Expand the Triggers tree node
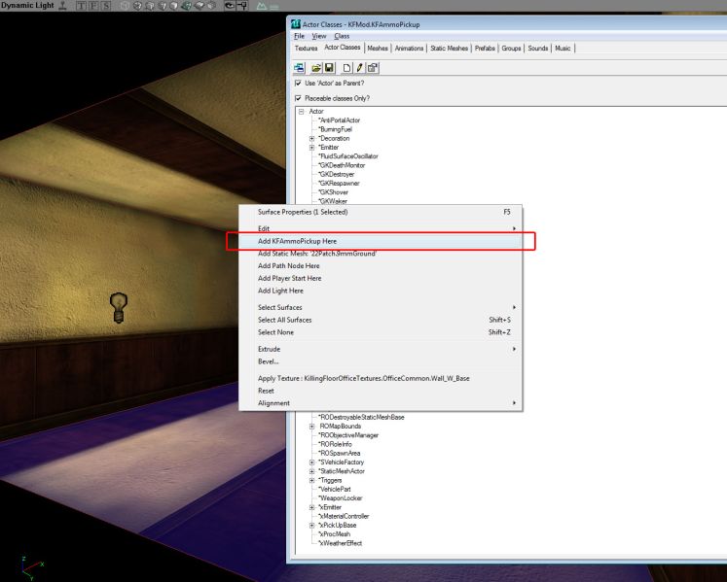 click(x=312, y=480)
